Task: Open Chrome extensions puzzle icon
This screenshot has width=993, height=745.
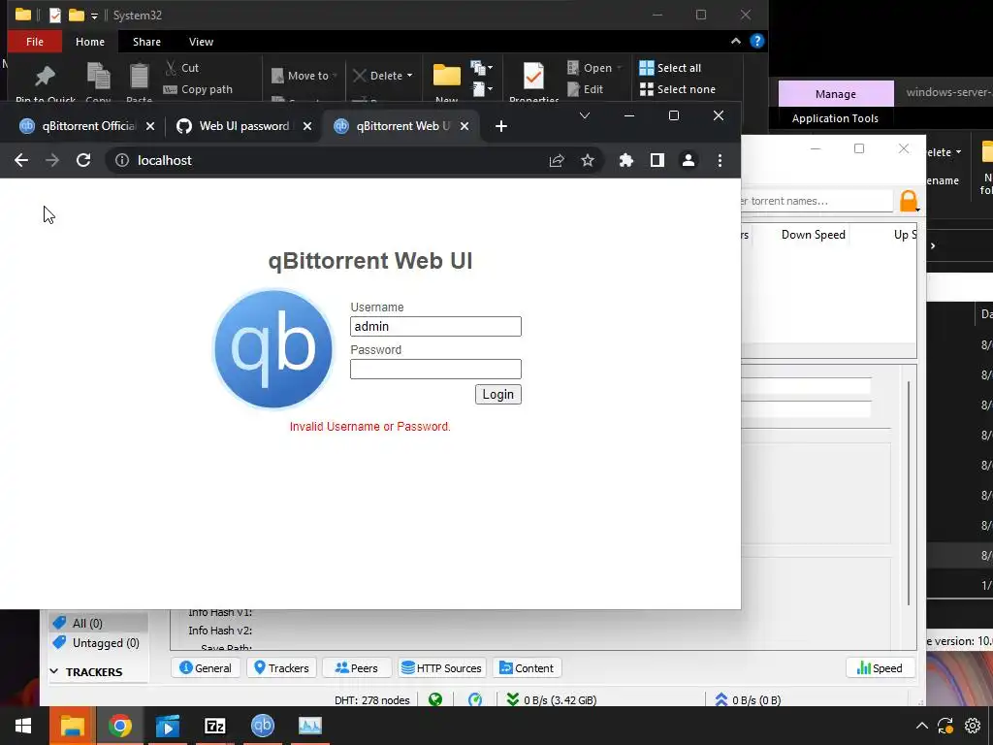Action: tap(625, 160)
